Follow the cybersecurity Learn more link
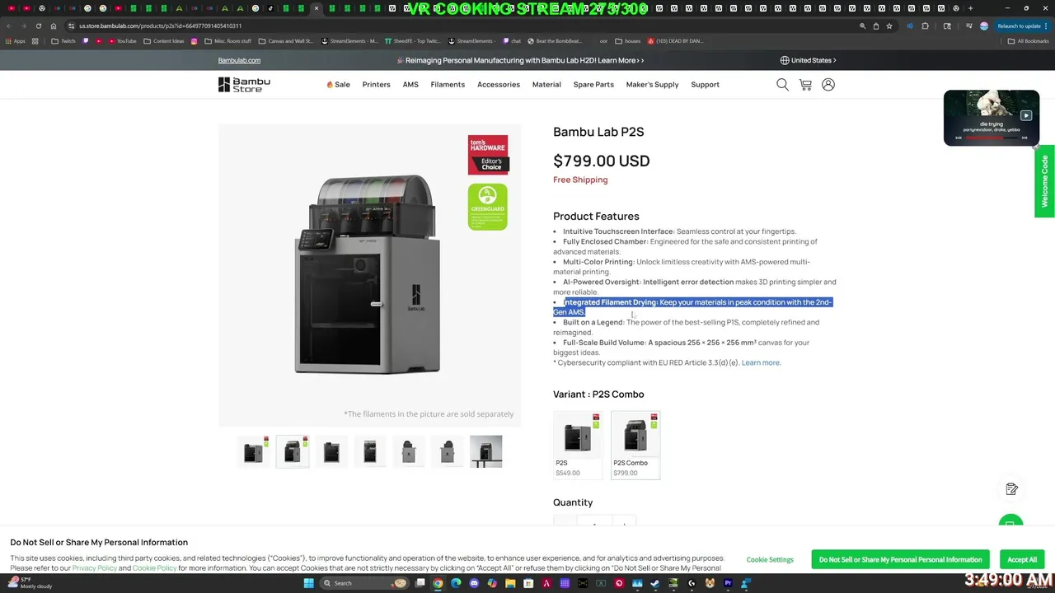 [761, 362]
